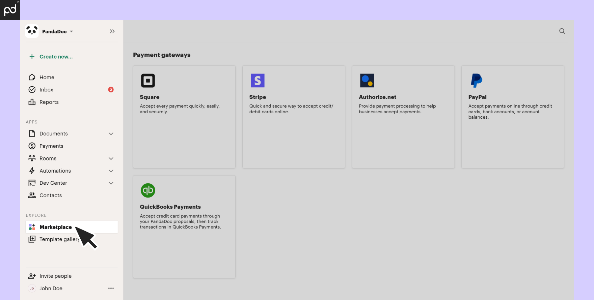
Task: Click the Stripe logo icon
Action: pos(258,81)
